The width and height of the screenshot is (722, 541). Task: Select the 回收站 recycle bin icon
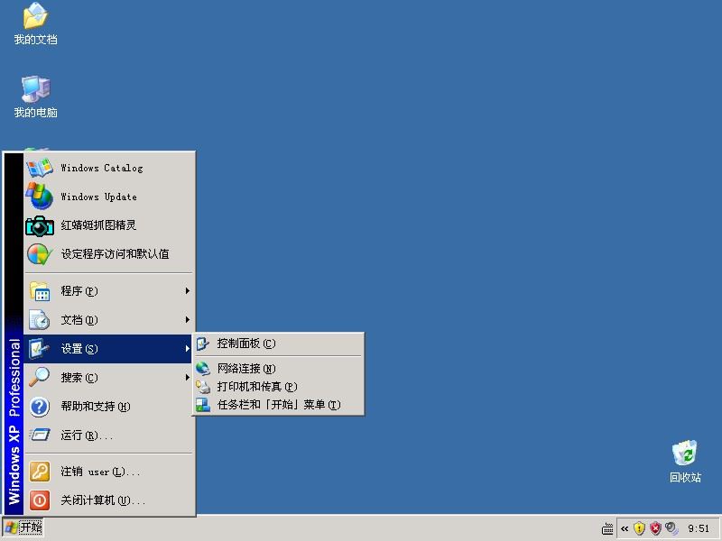click(685, 462)
